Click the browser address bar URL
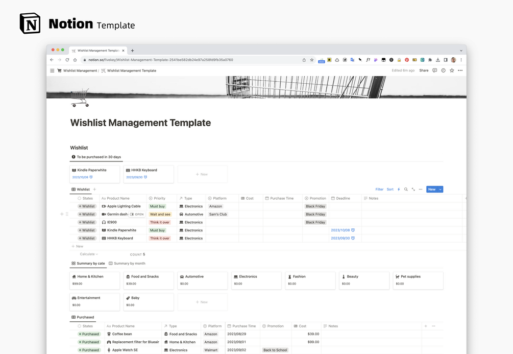 [x=161, y=60]
